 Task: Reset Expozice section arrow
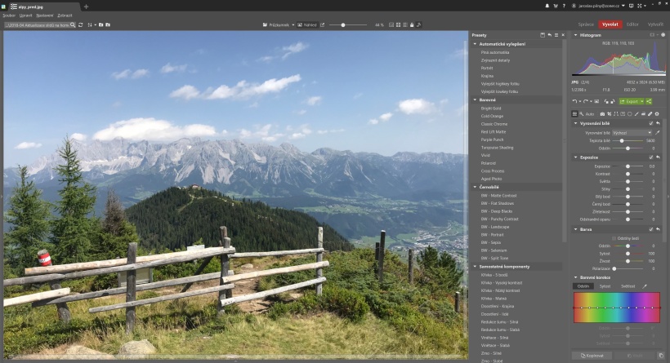tap(658, 157)
